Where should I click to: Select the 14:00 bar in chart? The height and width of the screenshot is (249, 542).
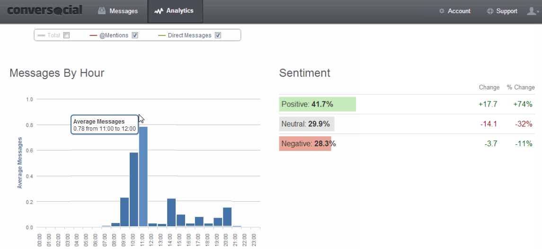pyautogui.click(x=171, y=213)
